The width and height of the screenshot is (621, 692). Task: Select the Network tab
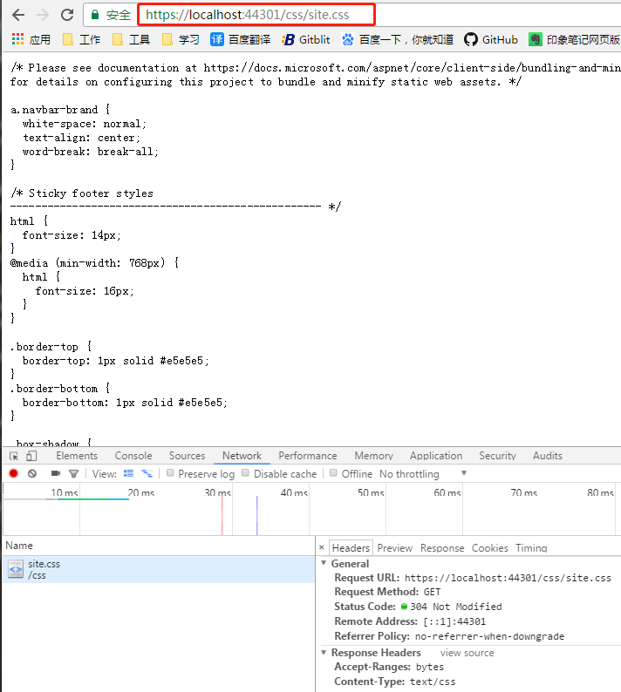pyautogui.click(x=242, y=456)
